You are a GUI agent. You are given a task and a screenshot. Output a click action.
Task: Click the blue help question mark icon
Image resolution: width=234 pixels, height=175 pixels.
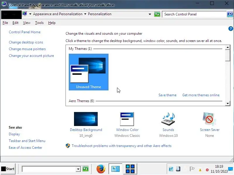point(230,28)
